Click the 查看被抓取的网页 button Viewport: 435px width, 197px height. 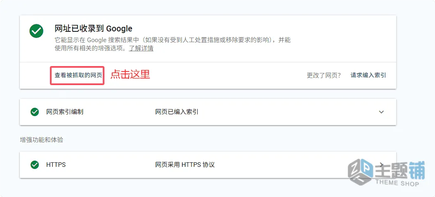coord(78,76)
